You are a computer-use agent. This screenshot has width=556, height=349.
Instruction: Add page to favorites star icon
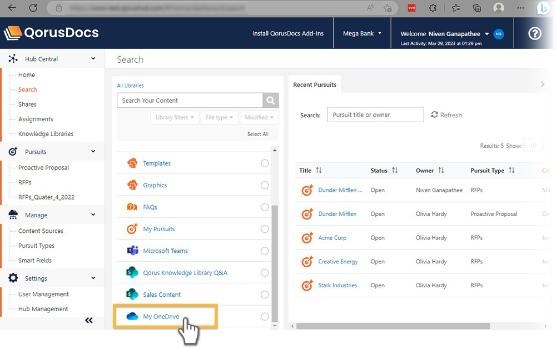pyautogui.click(x=388, y=8)
